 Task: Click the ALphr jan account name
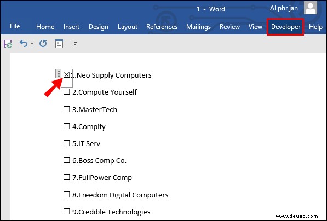point(284,8)
